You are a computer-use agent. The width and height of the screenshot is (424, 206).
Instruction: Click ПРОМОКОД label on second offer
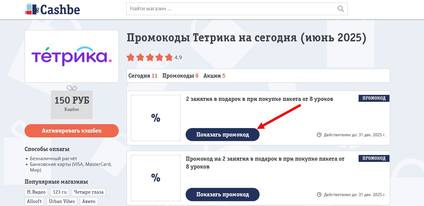(x=374, y=158)
